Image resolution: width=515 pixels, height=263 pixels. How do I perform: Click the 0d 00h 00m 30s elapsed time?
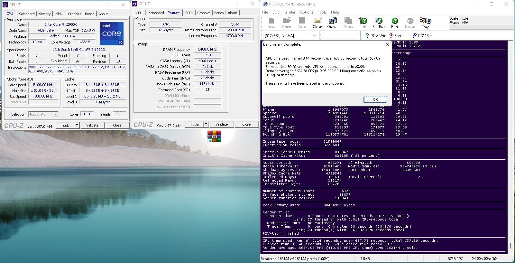[484, 259]
